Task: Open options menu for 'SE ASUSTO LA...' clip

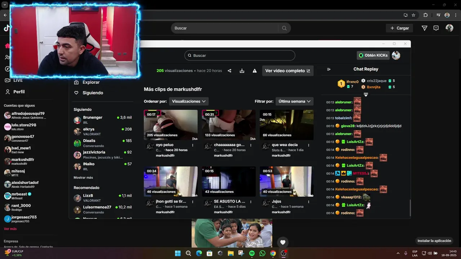Action: click(251, 202)
